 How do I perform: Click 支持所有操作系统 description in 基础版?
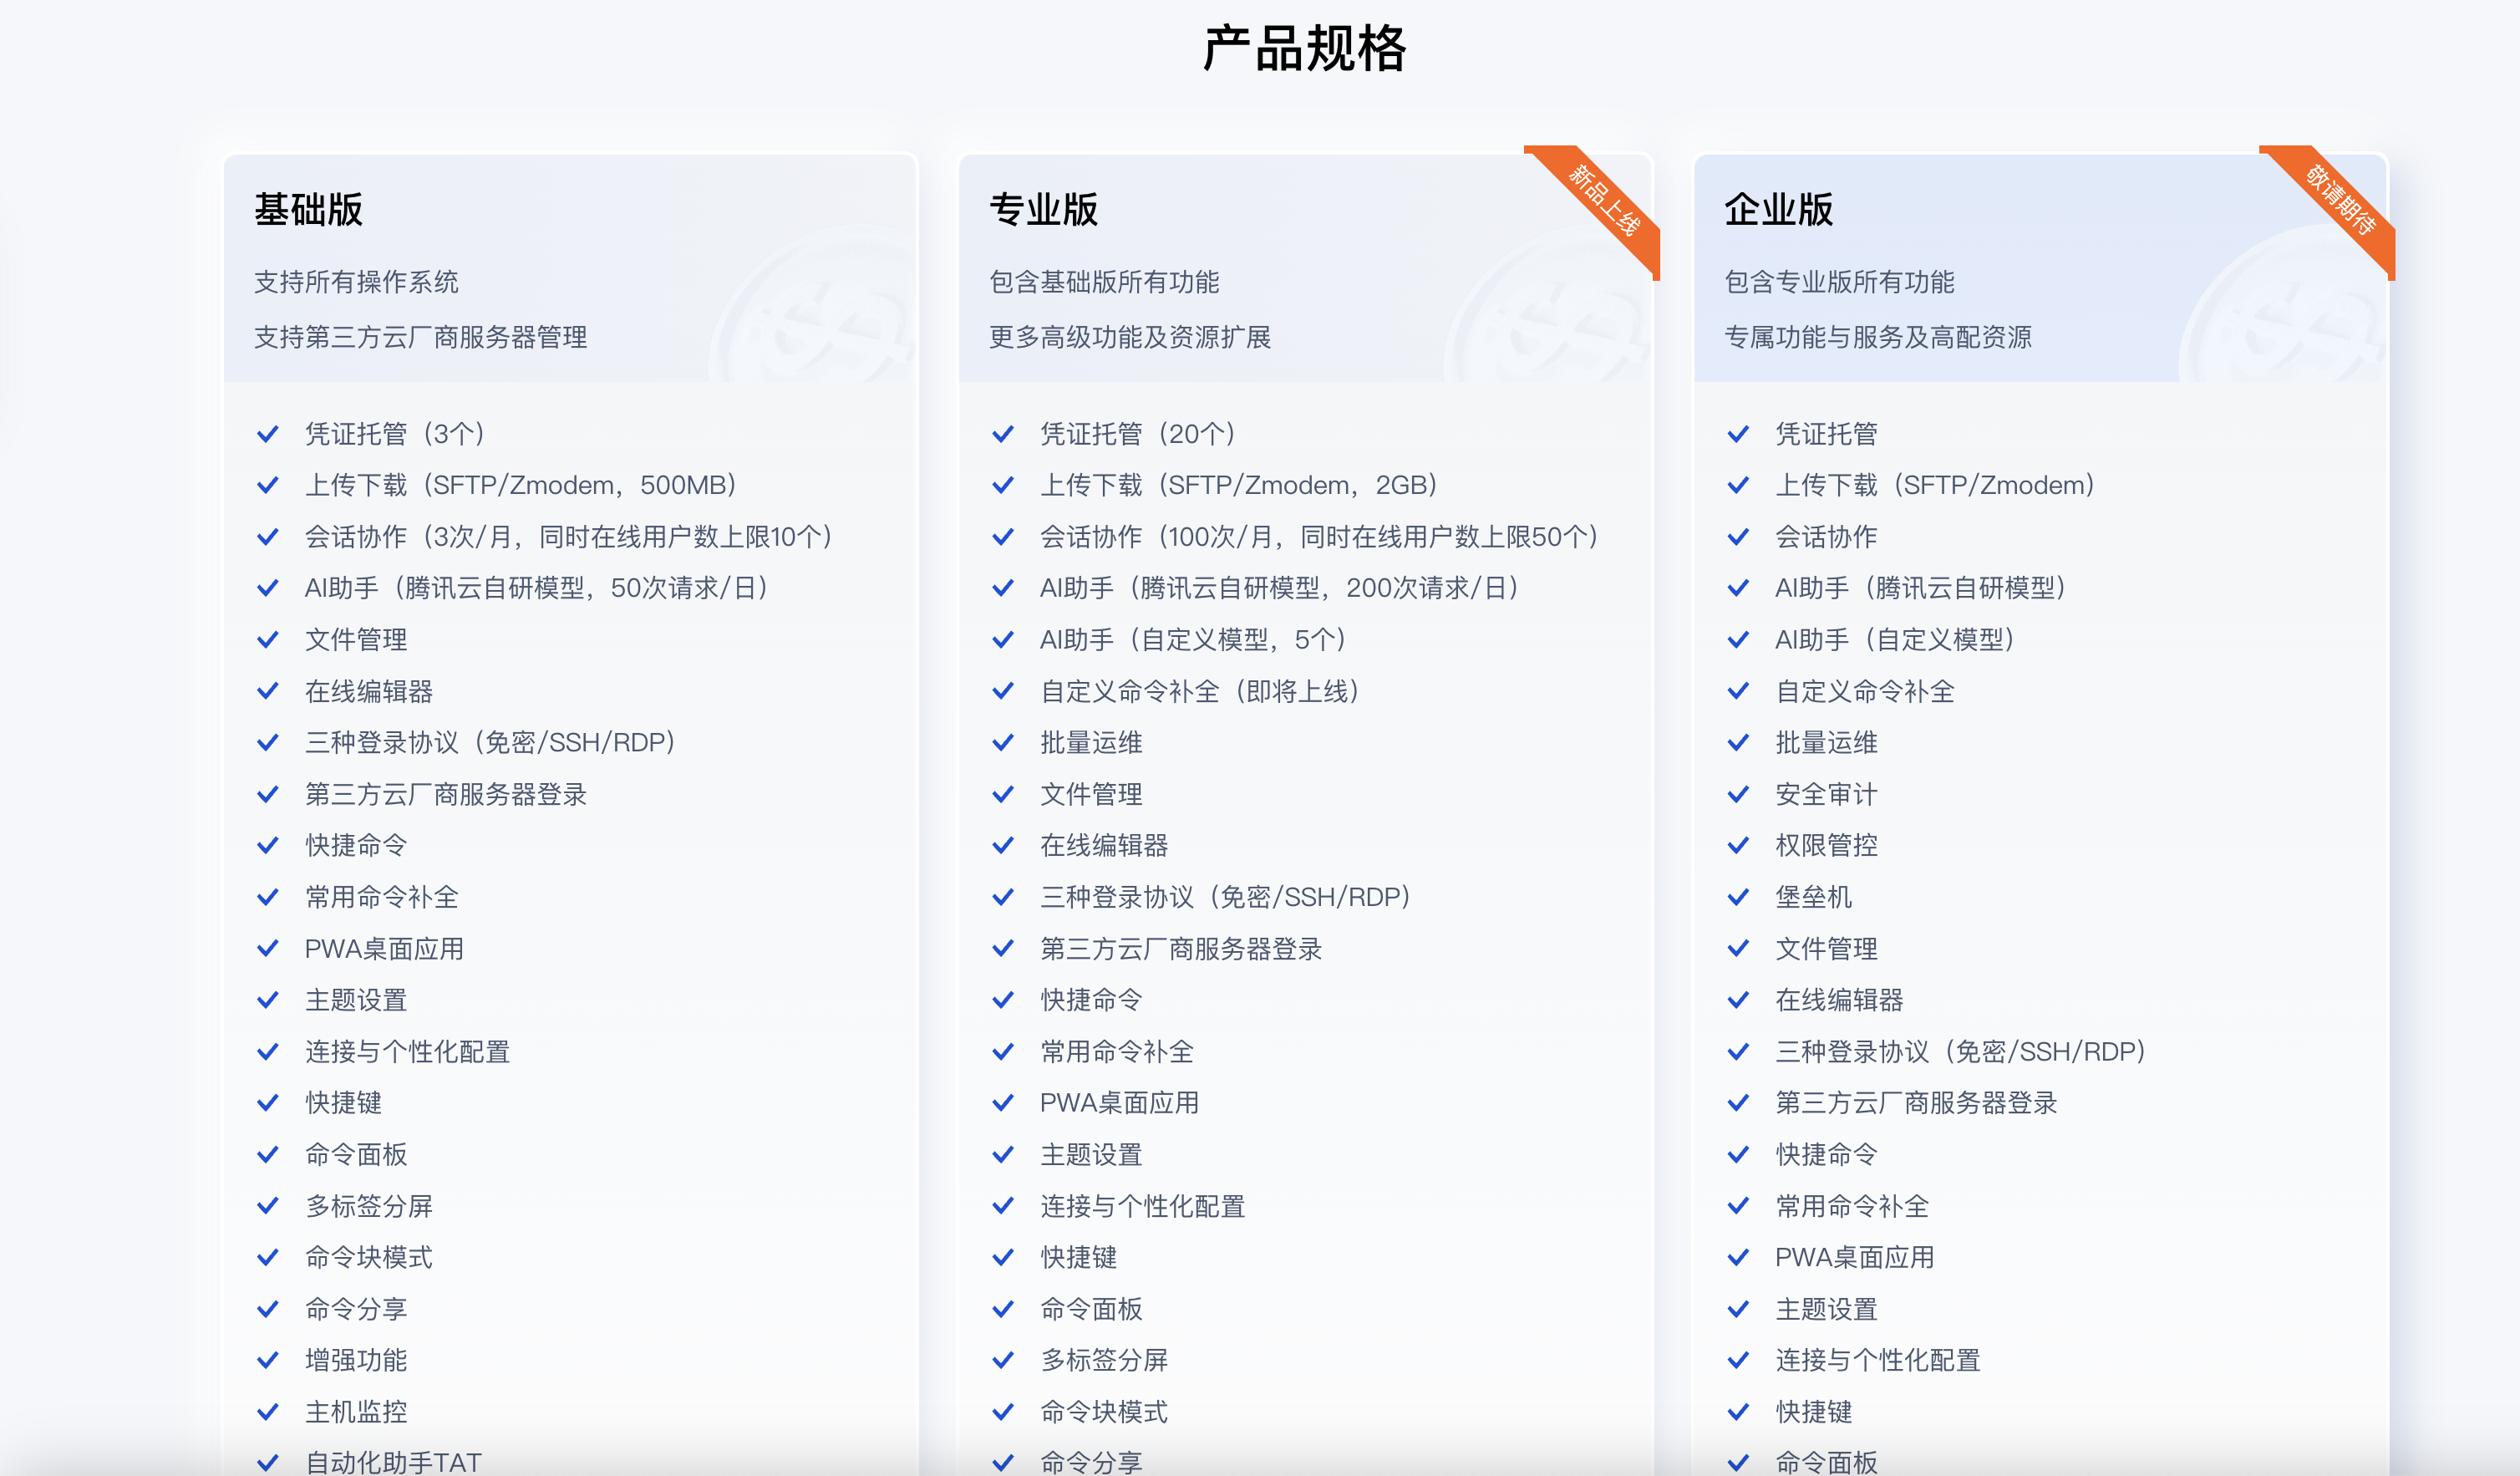[356, 282]
